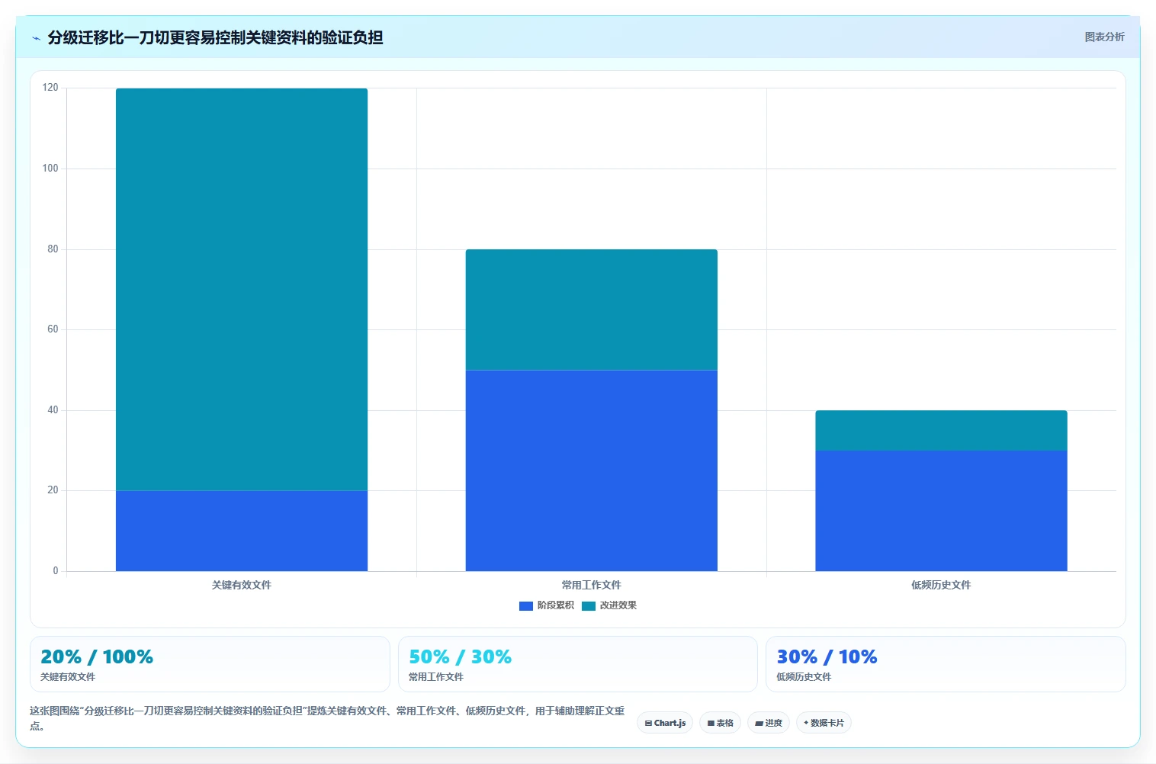The image size is (1156, 764).
Task: Click the blue bar segment for 常用工作文件
Action: pos(591,470)
